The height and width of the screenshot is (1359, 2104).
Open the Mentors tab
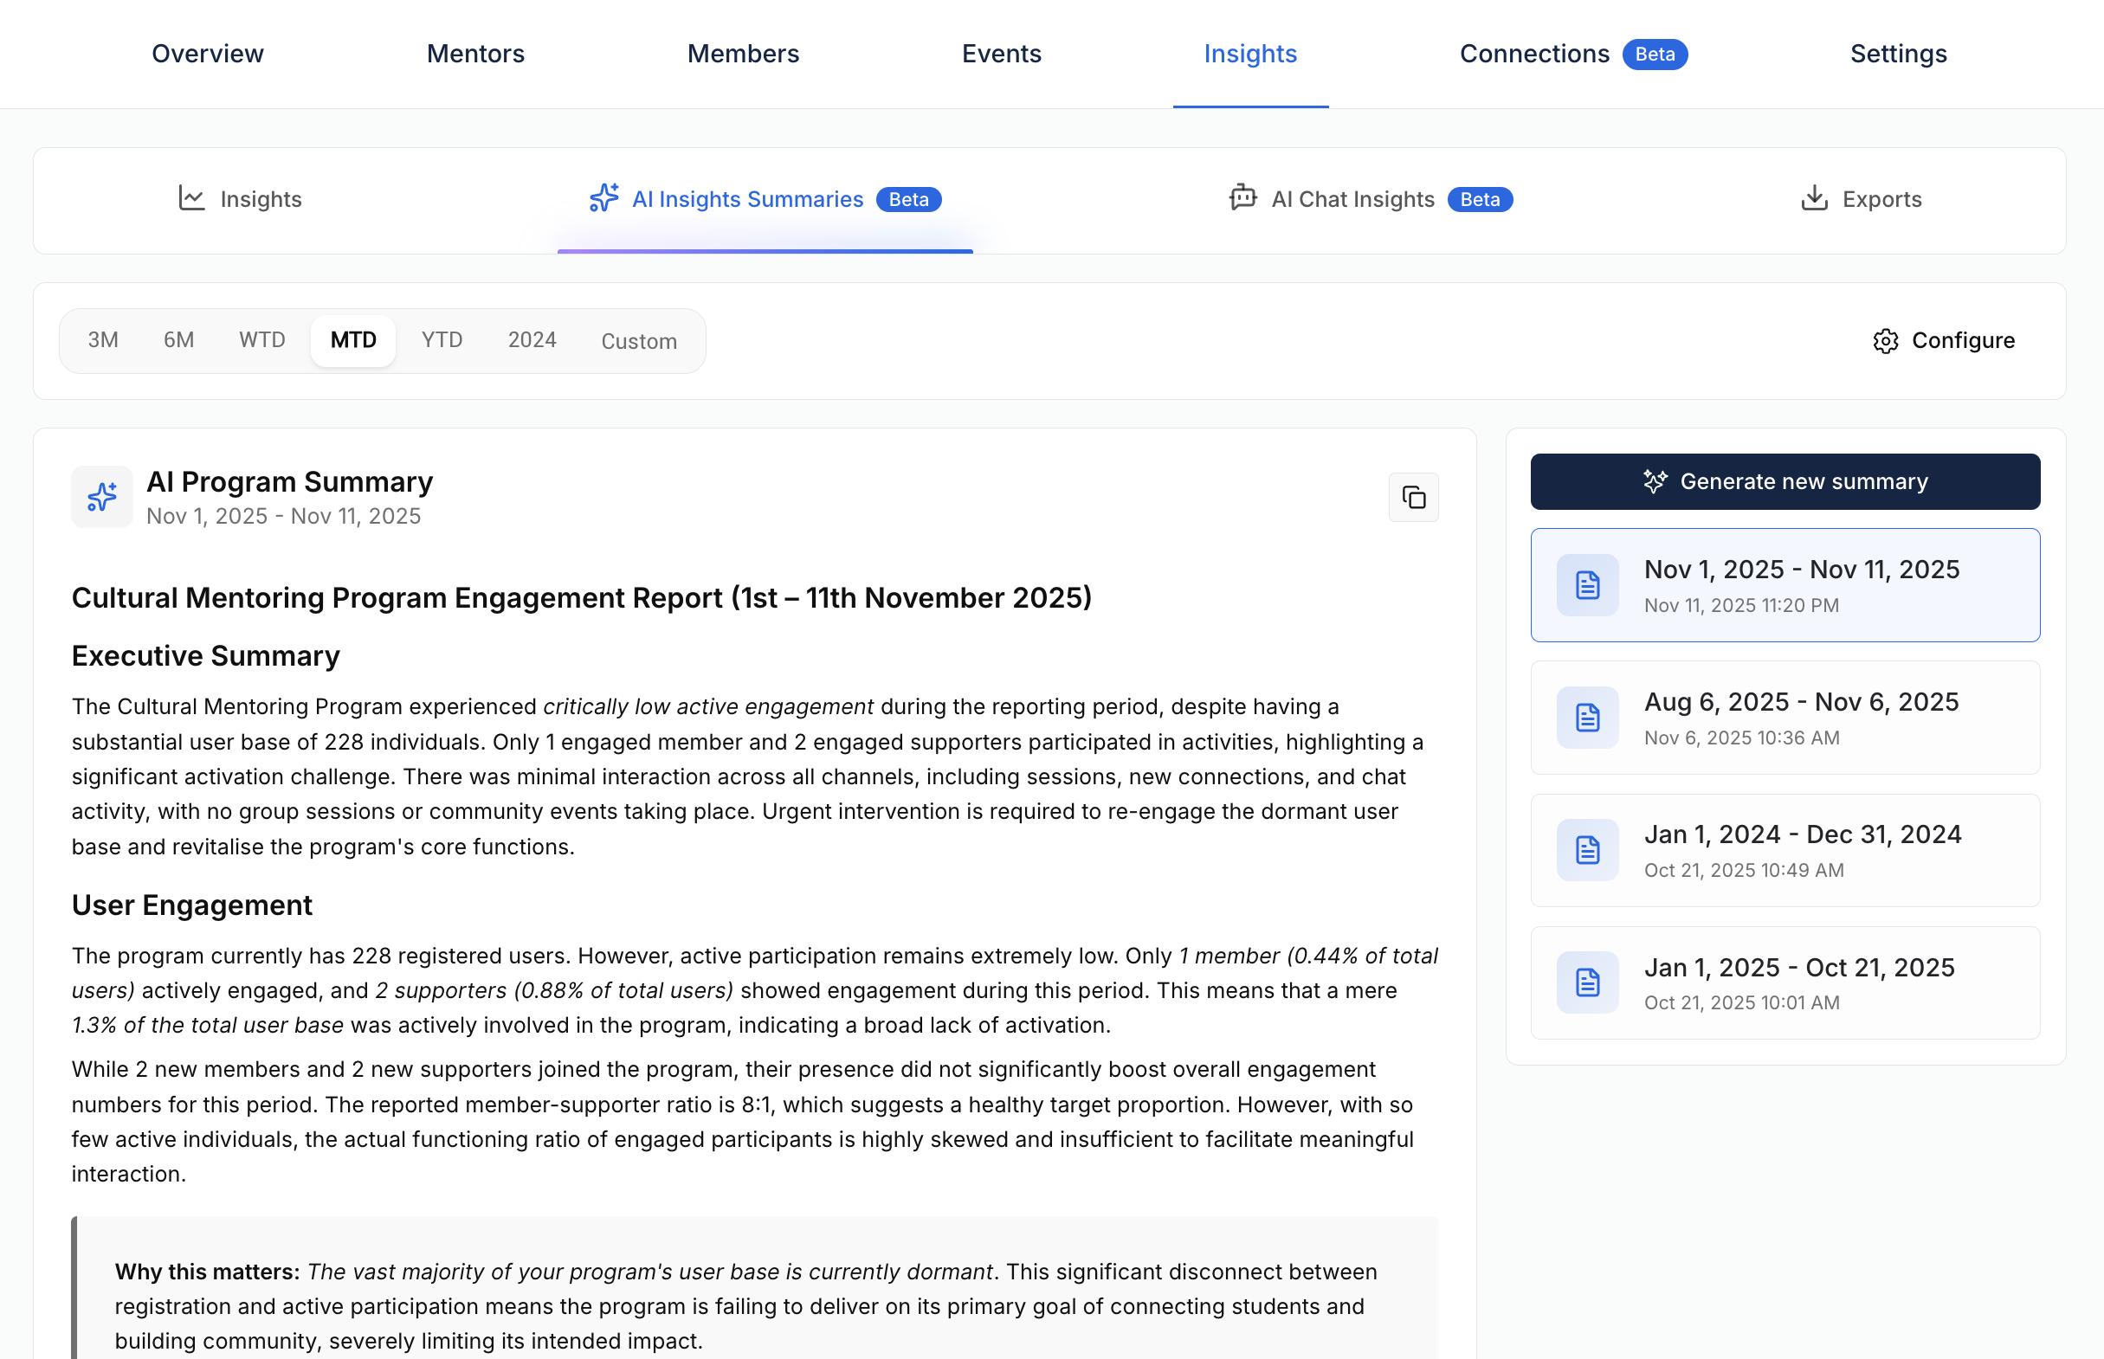point(474,54)
